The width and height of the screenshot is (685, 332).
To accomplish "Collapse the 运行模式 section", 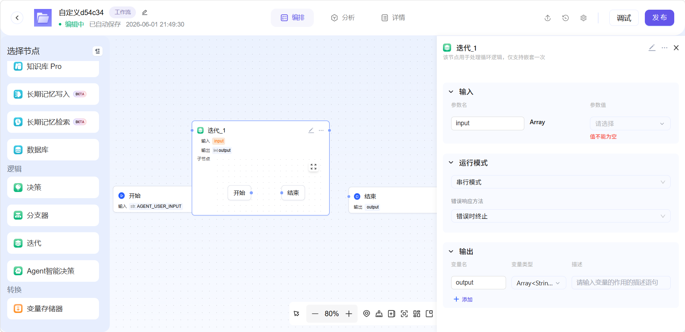I will coord(451,163).
